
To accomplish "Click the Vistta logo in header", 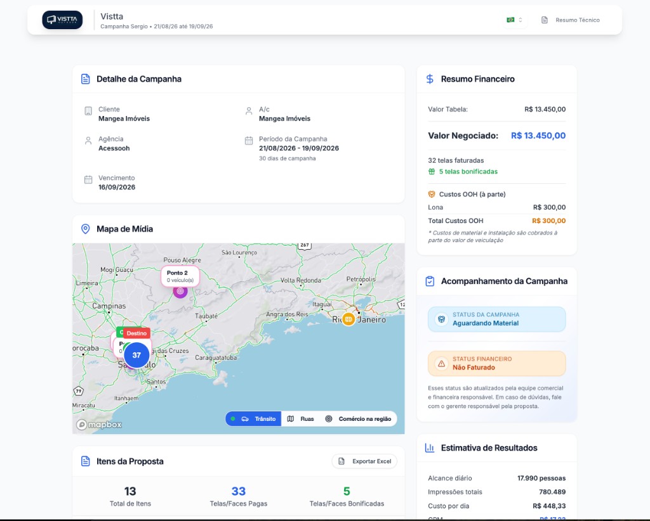I will (x=62, y=20).
